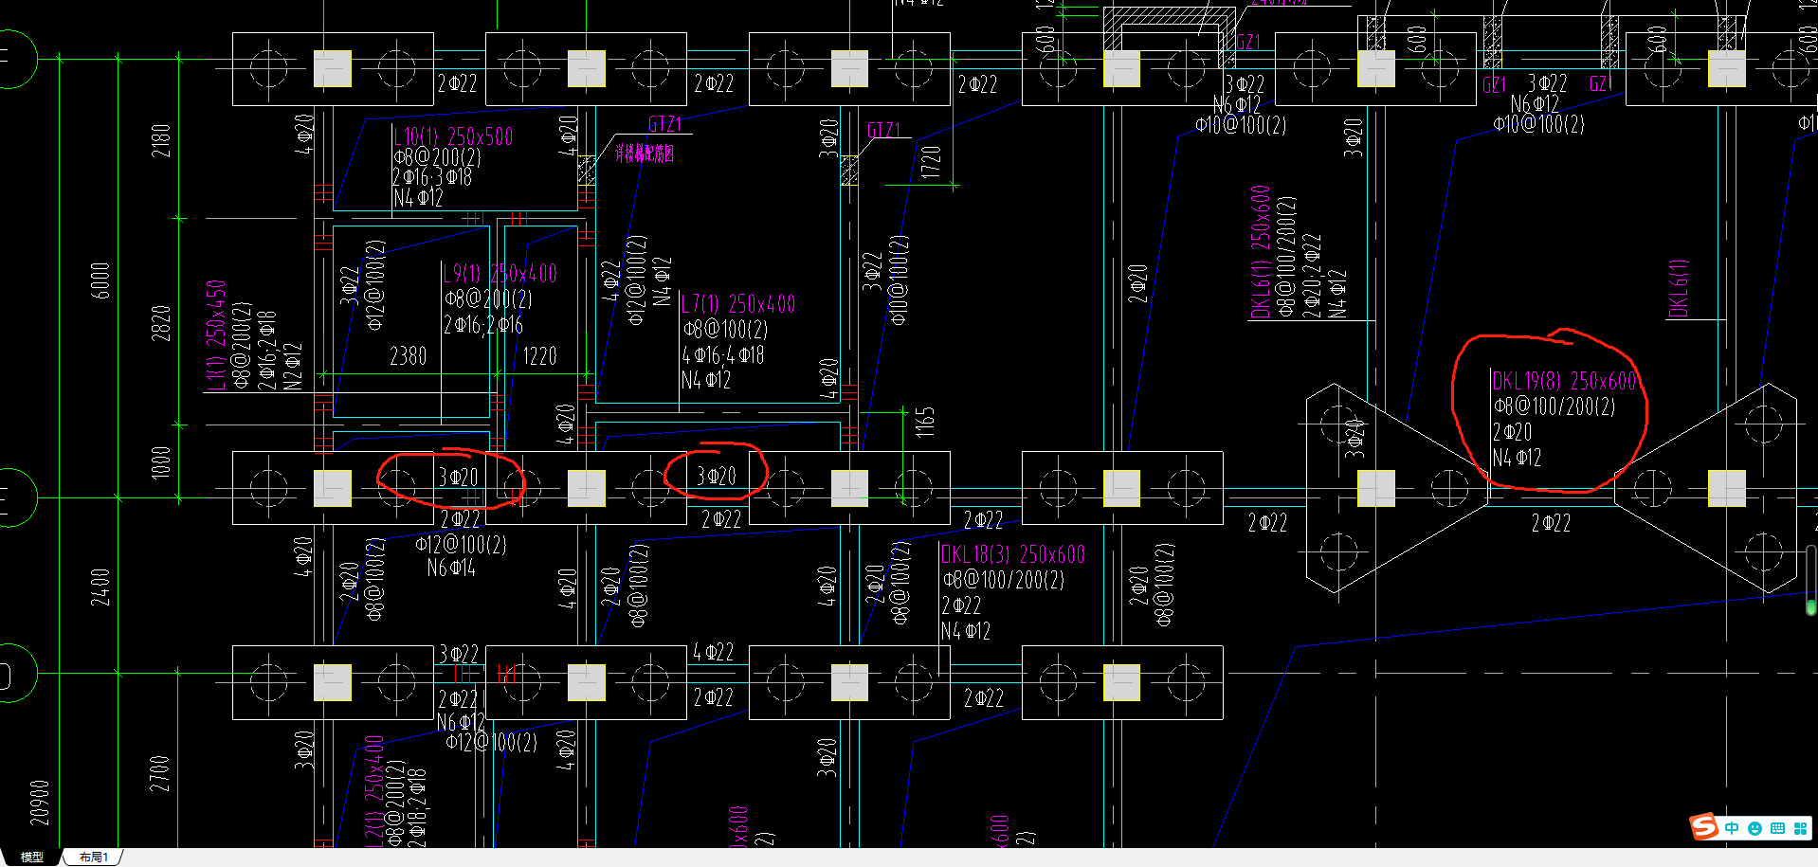Select the rotated label L1(1) 250x450

tap(217, 334)
